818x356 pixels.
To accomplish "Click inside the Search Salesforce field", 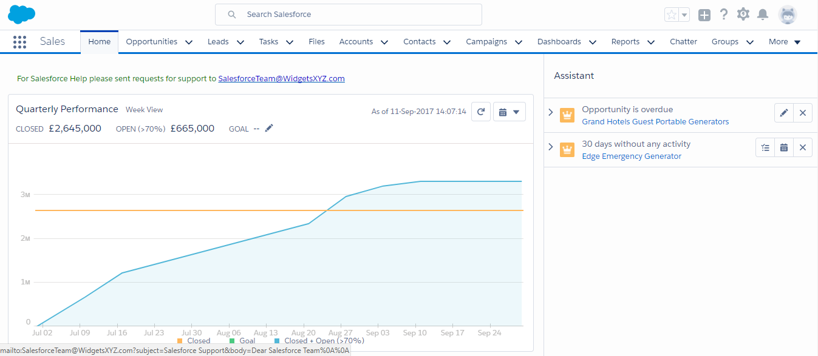I will tap(349, 15).
